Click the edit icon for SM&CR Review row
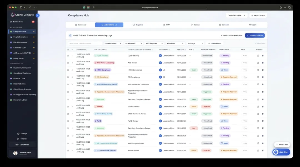300x167 pixels. (x=258, y=107)
